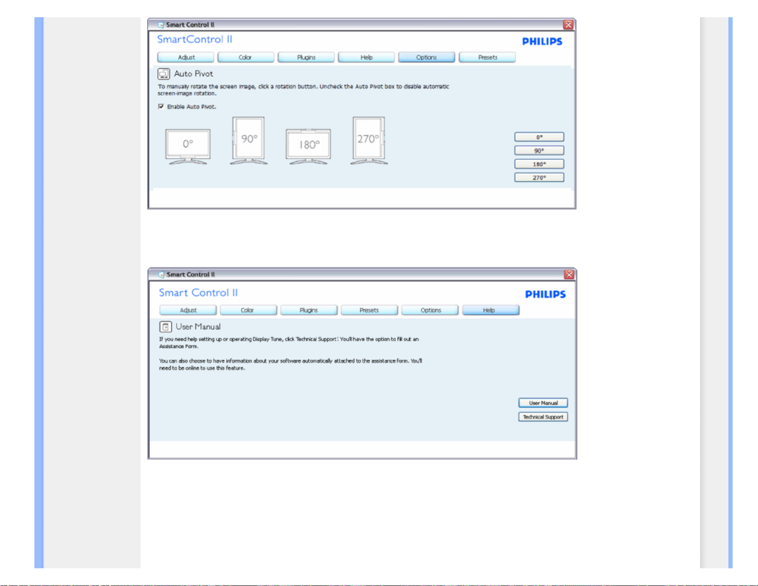This screenshot has height=586, width=758.
Task: Toggle the Enable Auto Pivot checkbox
Action: click(x=161, y=107)
